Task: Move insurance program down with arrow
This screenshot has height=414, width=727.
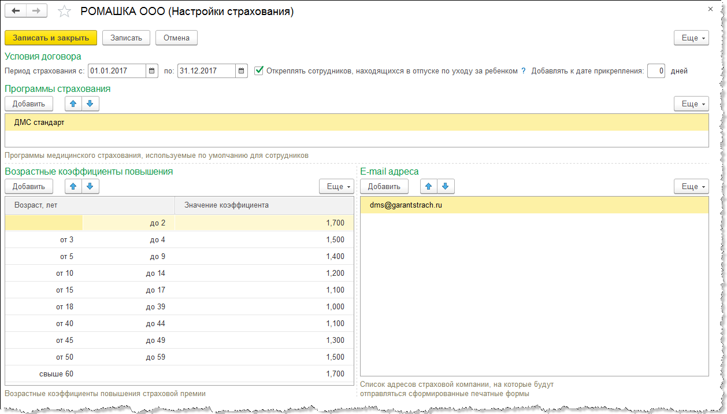Action: [91, 103]
